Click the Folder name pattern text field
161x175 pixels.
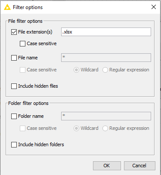(106, 116)
